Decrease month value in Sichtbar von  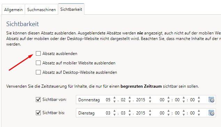130,101
